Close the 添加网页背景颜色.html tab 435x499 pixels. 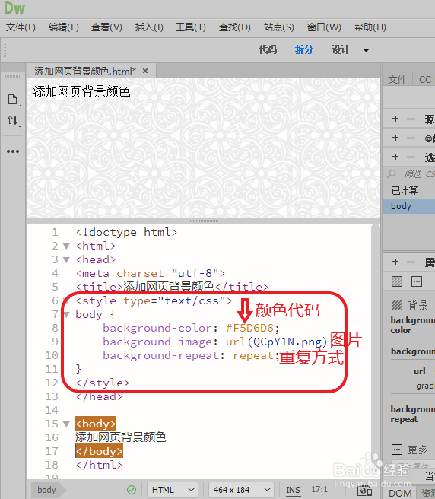click(x=145, y=71)
